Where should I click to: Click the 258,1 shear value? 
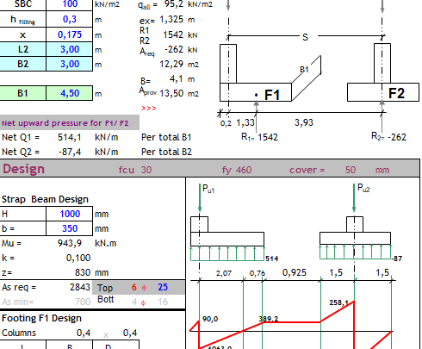(x=338, y=302)
